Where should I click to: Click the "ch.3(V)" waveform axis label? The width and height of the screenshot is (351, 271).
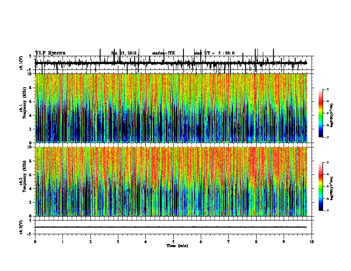[x=21, y=227]
